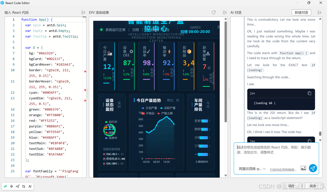Toggle 运行中 legend in 设备状态监控
The width and height of the screenshot is (327, 192).
(111, 122)
